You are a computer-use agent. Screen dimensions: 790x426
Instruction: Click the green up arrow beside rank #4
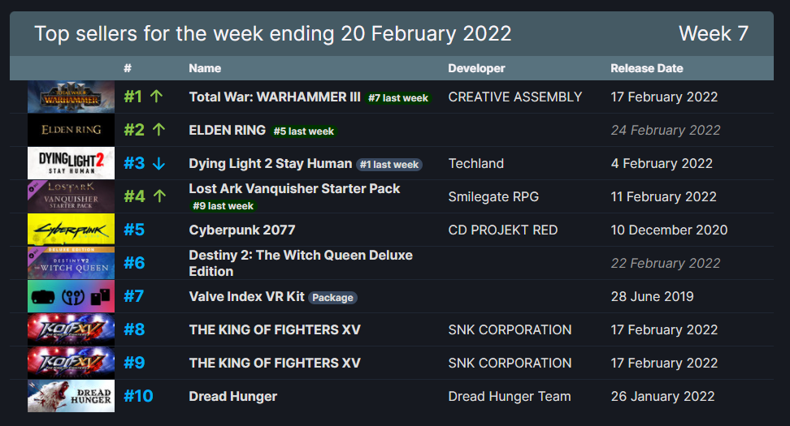(x=159, y=196)
